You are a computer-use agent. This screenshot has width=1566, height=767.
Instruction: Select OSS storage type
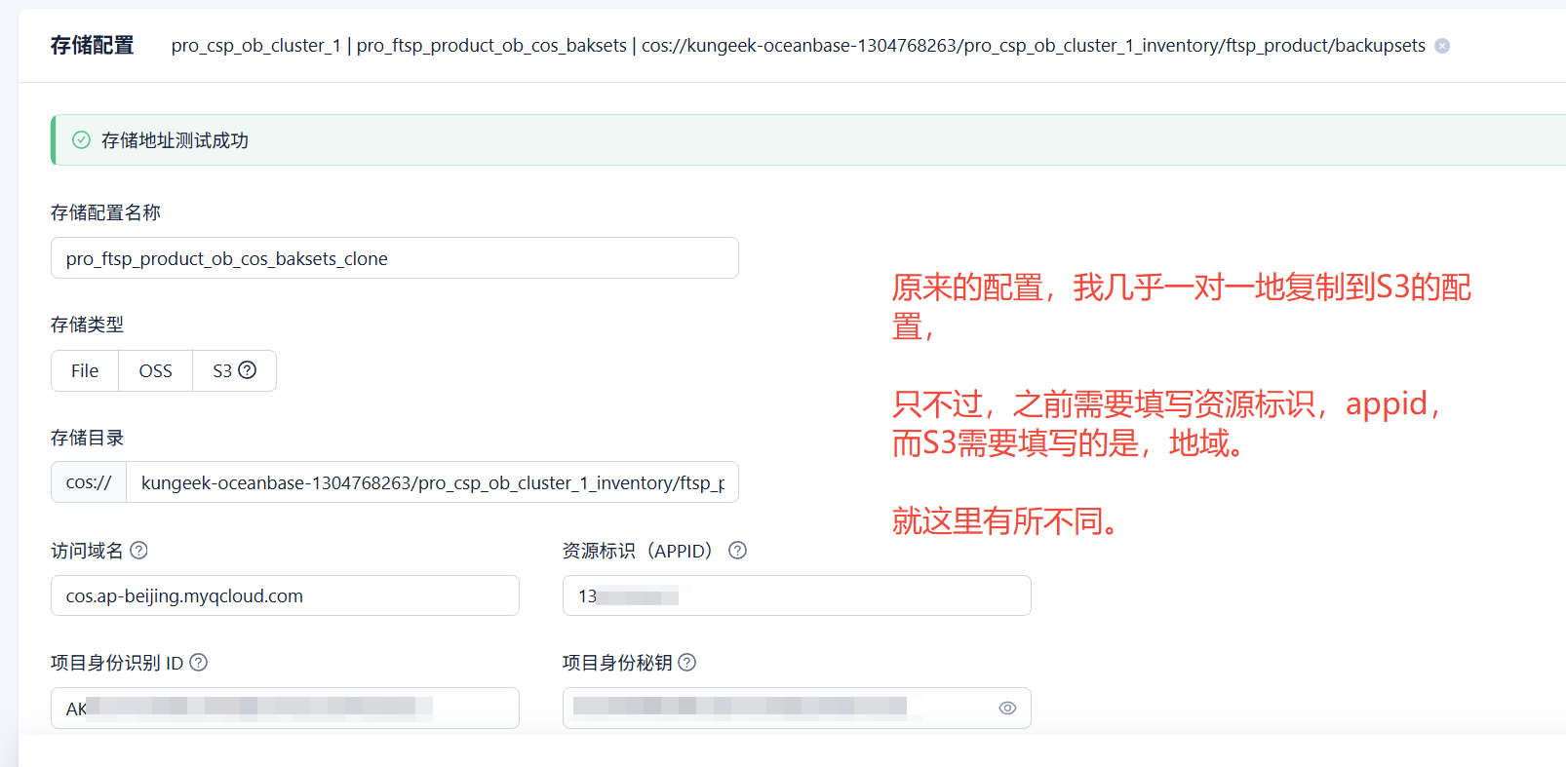(155, 371)
